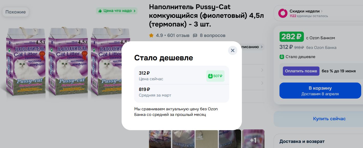Open the first review photo thumbnail

pos(160,139)
